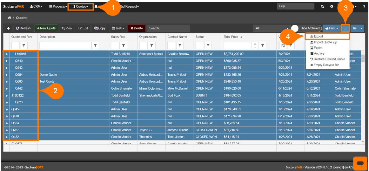Open settings via the gear icon
Image resolution: width=369 pixels, height=171 pixels.
click(x=332, y=6)
